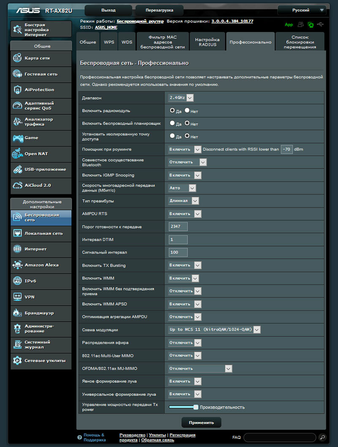Click the Быстрая настройка Интернет wizard icon
The image size is (338, 447).
(18, 30)
